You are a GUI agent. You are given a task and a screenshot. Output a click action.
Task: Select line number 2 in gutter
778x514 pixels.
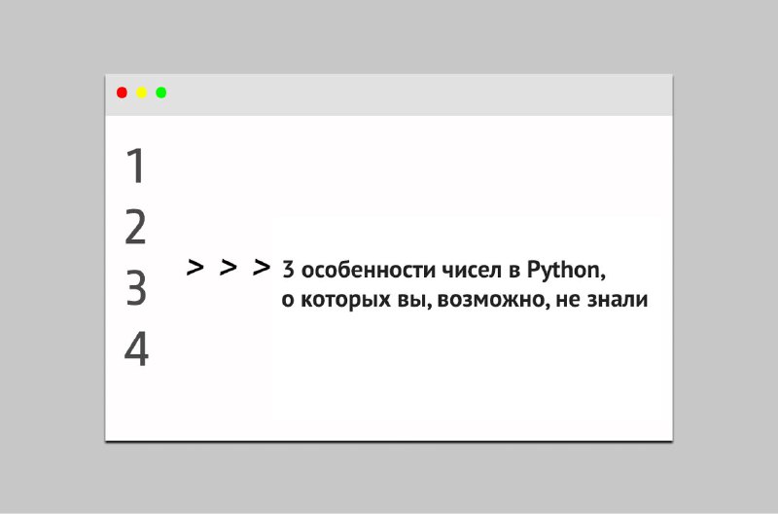[135, 227]
